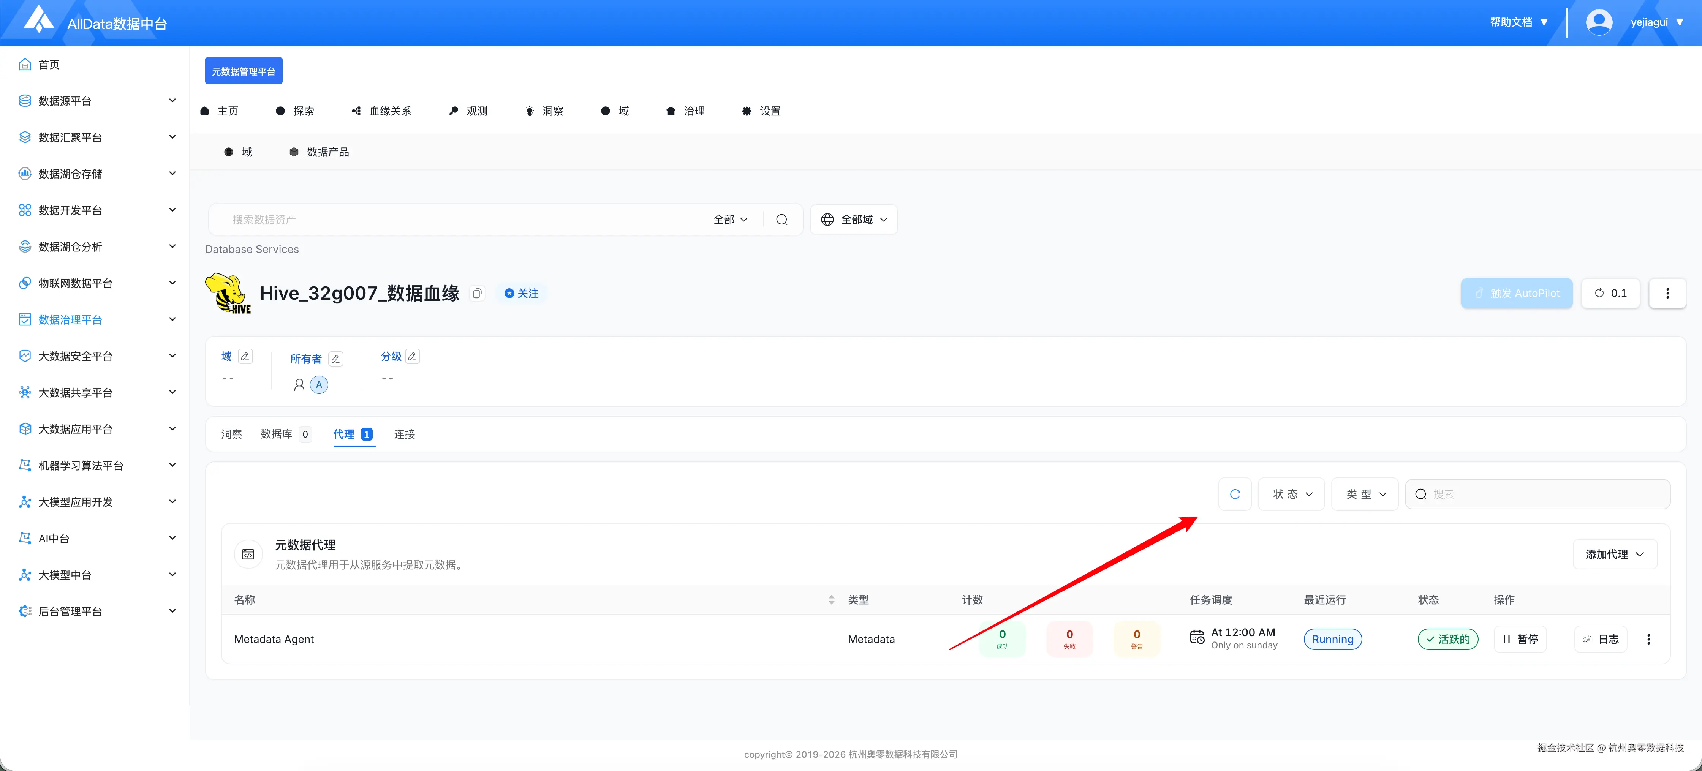Click the 首页 home icon
The height and width of the screenshot is (771, 1702).
pos(25,64)
